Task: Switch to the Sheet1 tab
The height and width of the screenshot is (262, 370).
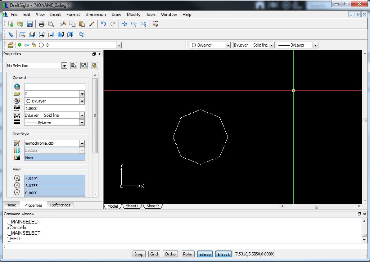Action: pos(132,206)
